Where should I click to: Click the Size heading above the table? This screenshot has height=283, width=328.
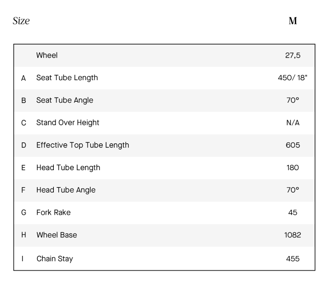pos(21,22)
